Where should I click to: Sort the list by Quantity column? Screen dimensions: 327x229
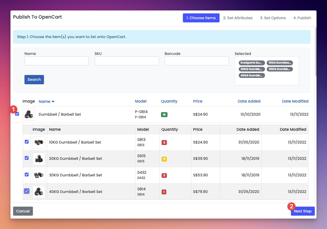click(169, 101)
